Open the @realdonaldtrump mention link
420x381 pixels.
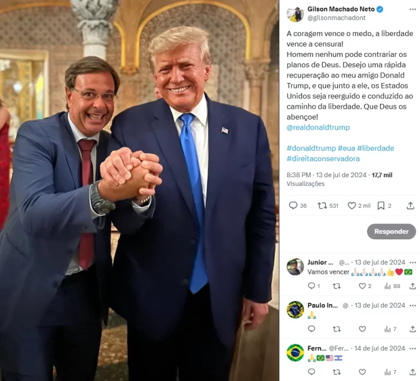[x=318, y=127]
